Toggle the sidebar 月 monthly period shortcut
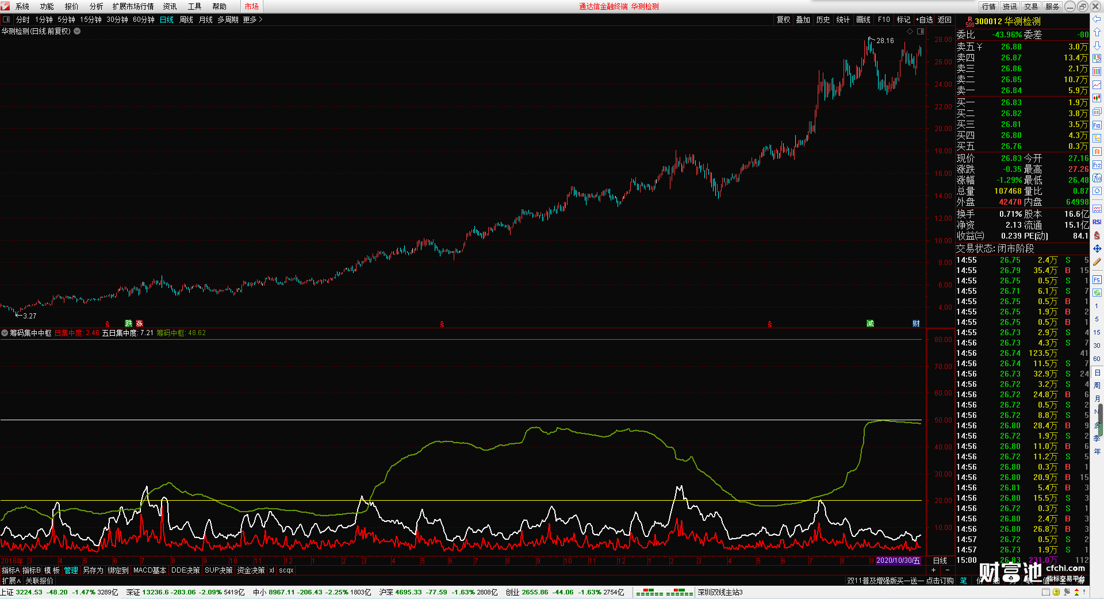 coord(1097,398)
